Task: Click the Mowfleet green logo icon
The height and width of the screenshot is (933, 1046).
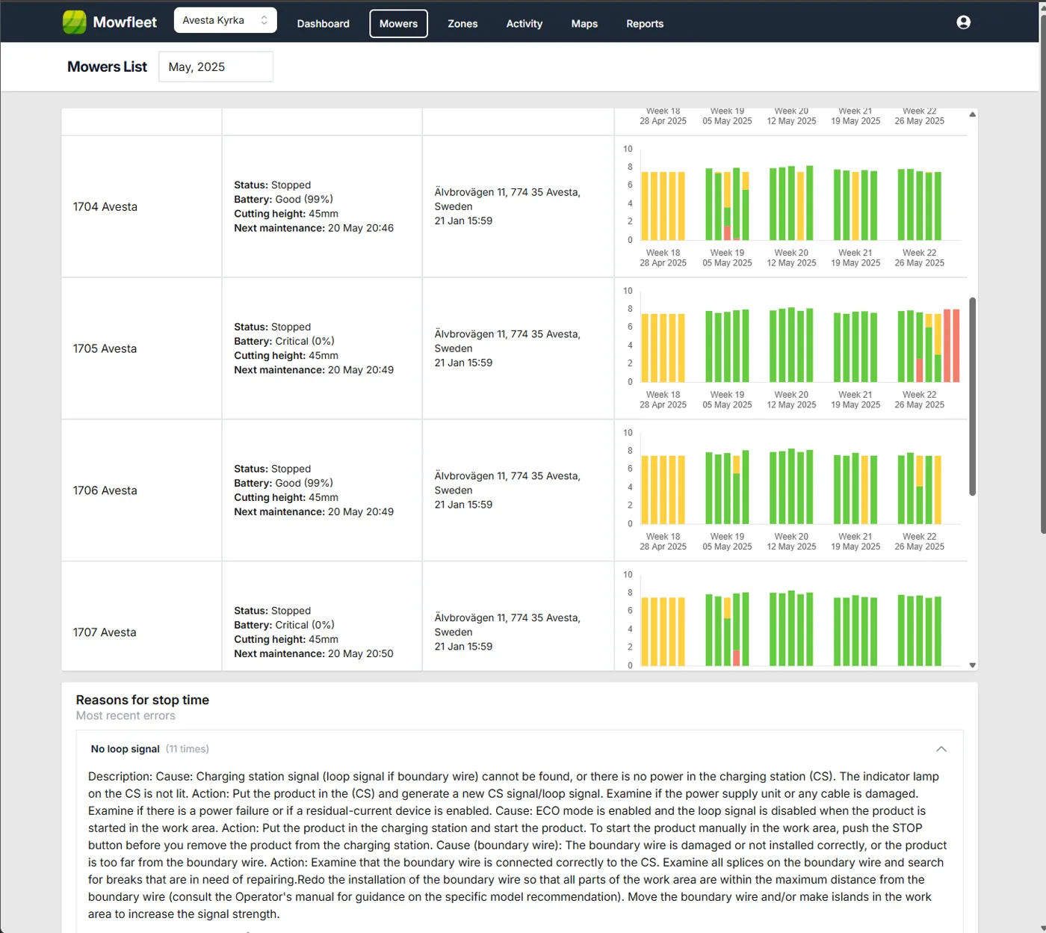Action: (x=74, y=22)
